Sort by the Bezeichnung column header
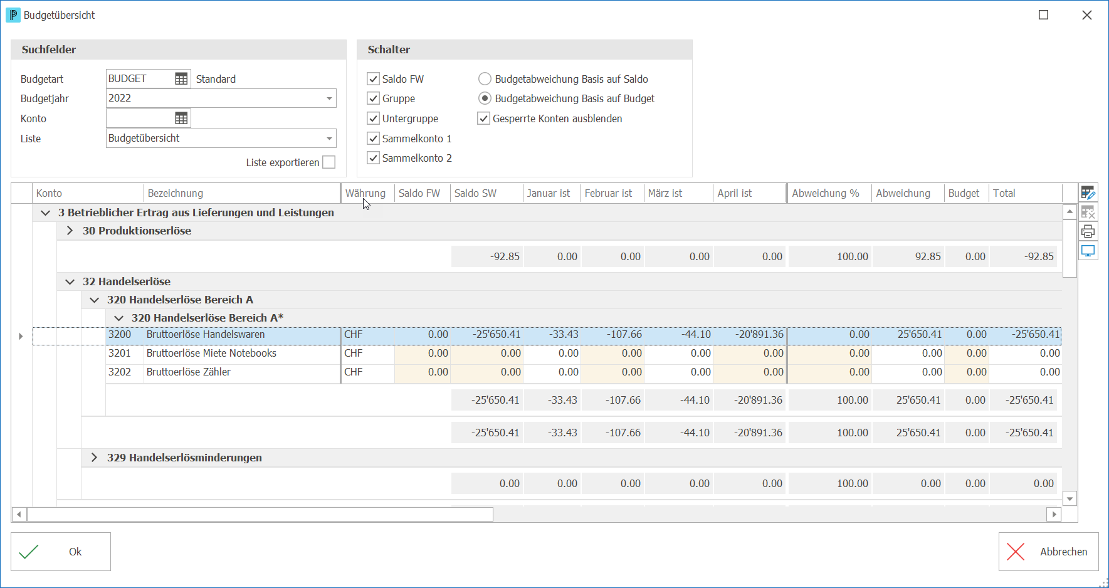Screen dimensions: 1109x588 point(242,193)
